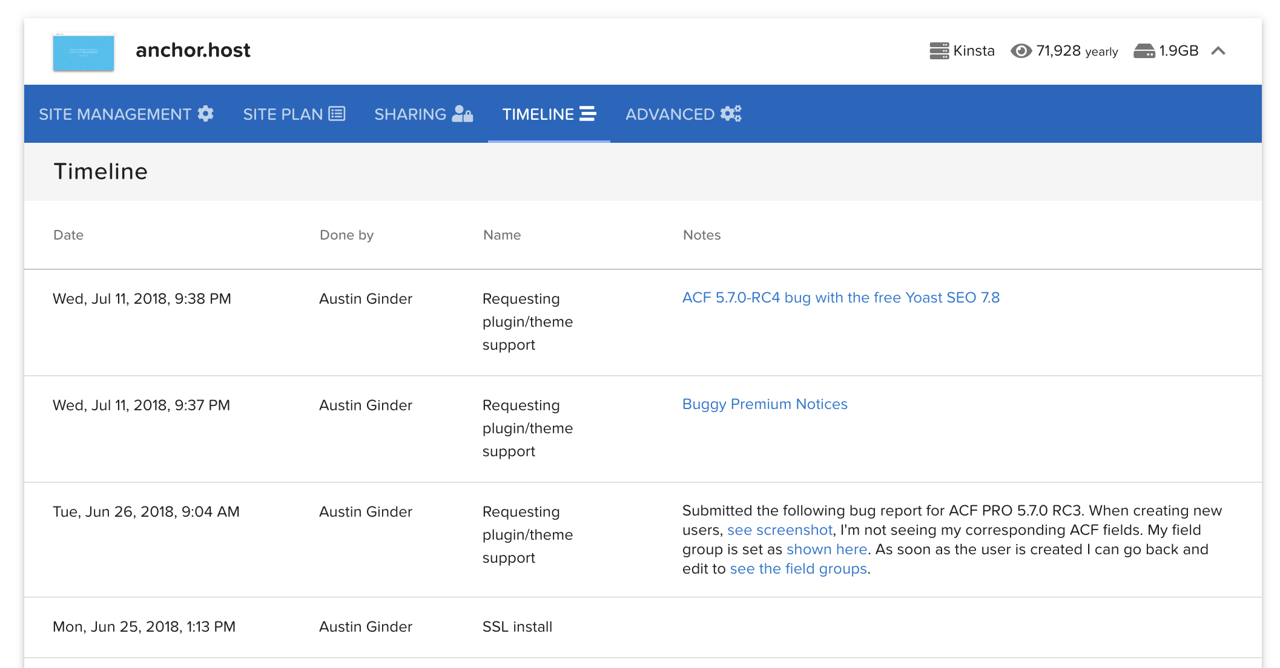Click the Kinsta provider label
Screen dimensions: 1280x668
[974, 51]
